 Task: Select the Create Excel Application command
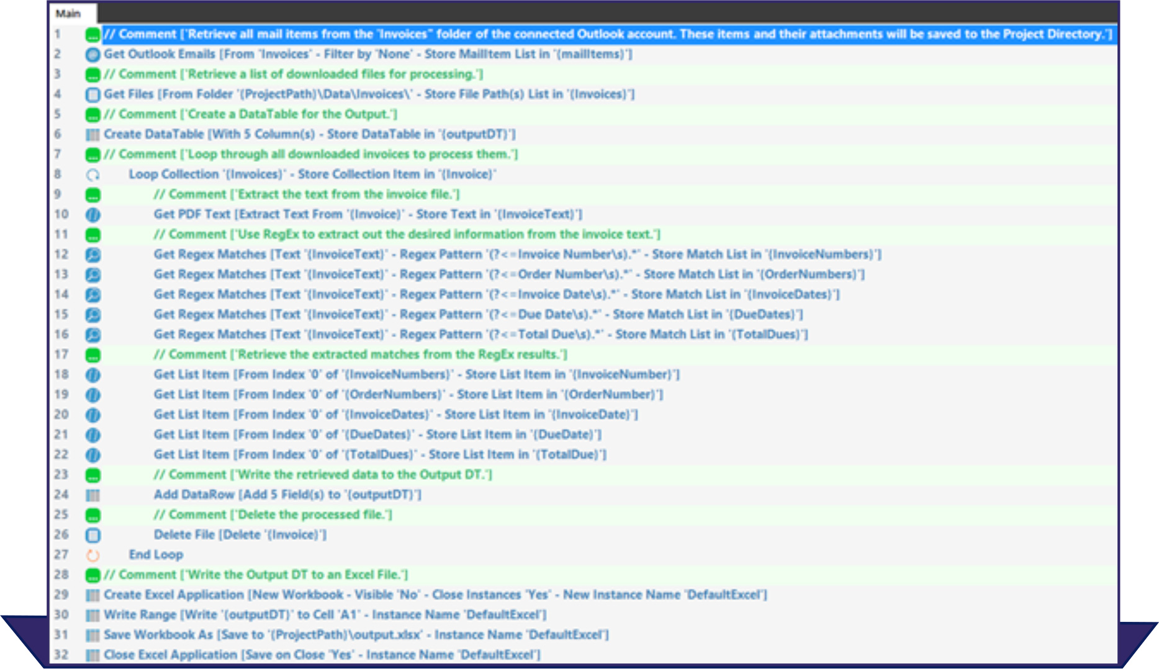(435, 595)
